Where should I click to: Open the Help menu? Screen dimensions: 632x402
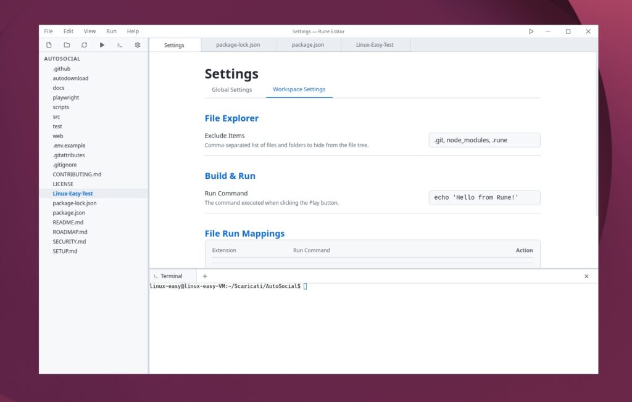coord(133,31)
